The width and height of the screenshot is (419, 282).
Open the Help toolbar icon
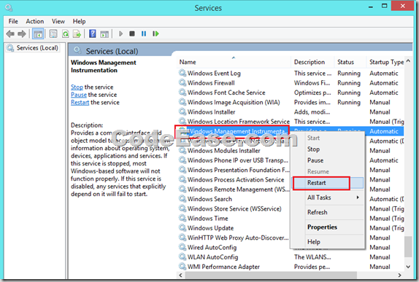[93, 34]
